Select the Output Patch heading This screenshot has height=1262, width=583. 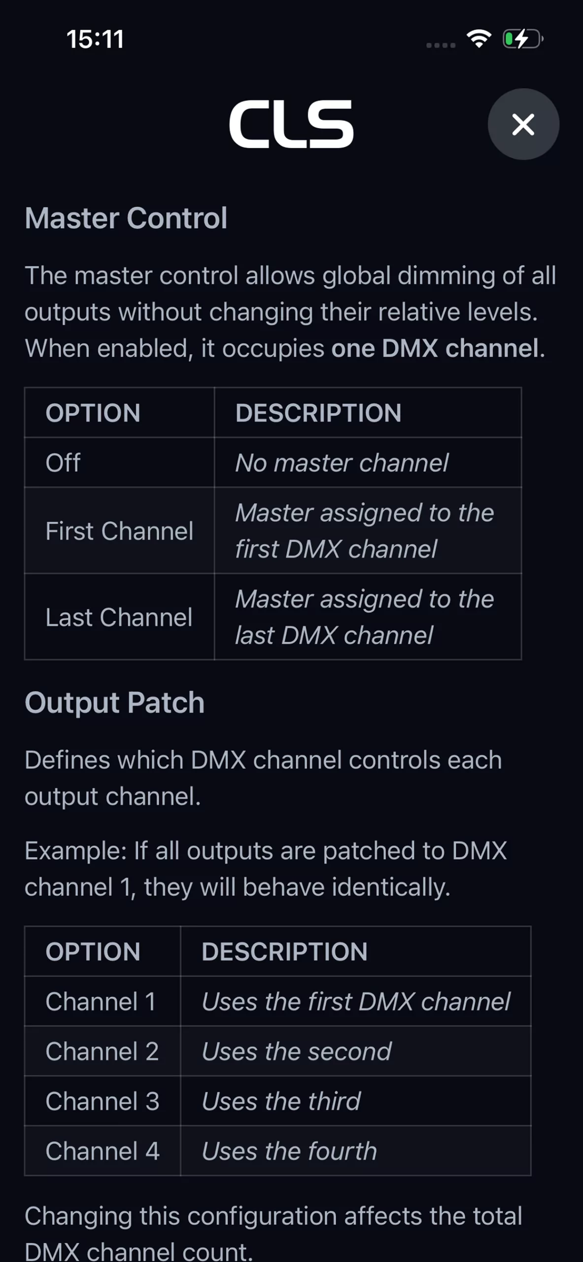(115, 702)
